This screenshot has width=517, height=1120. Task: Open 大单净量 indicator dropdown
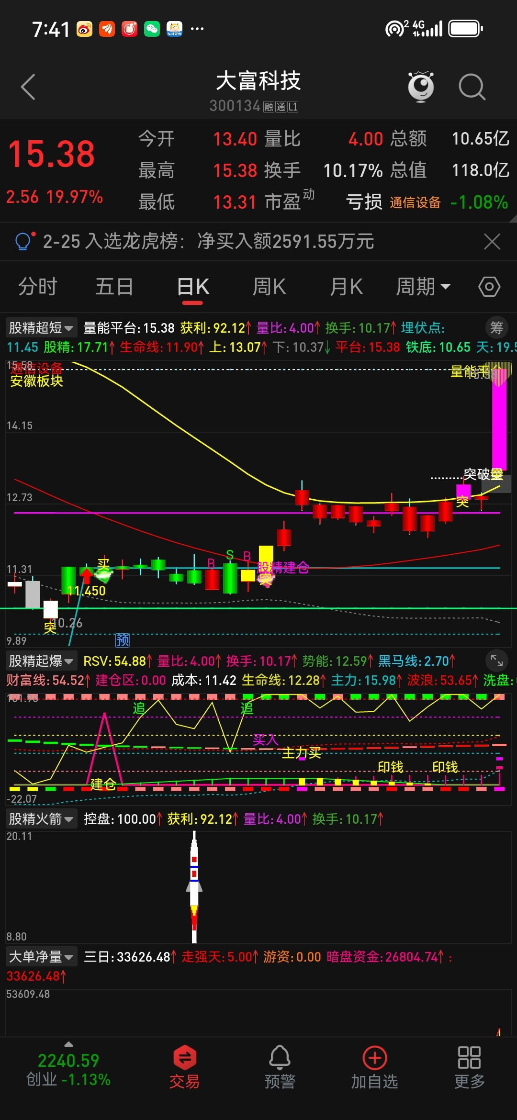(41, 957)
